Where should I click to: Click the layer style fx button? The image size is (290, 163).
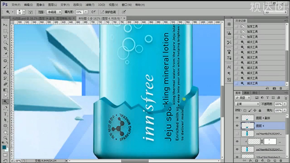pos(251,161)
